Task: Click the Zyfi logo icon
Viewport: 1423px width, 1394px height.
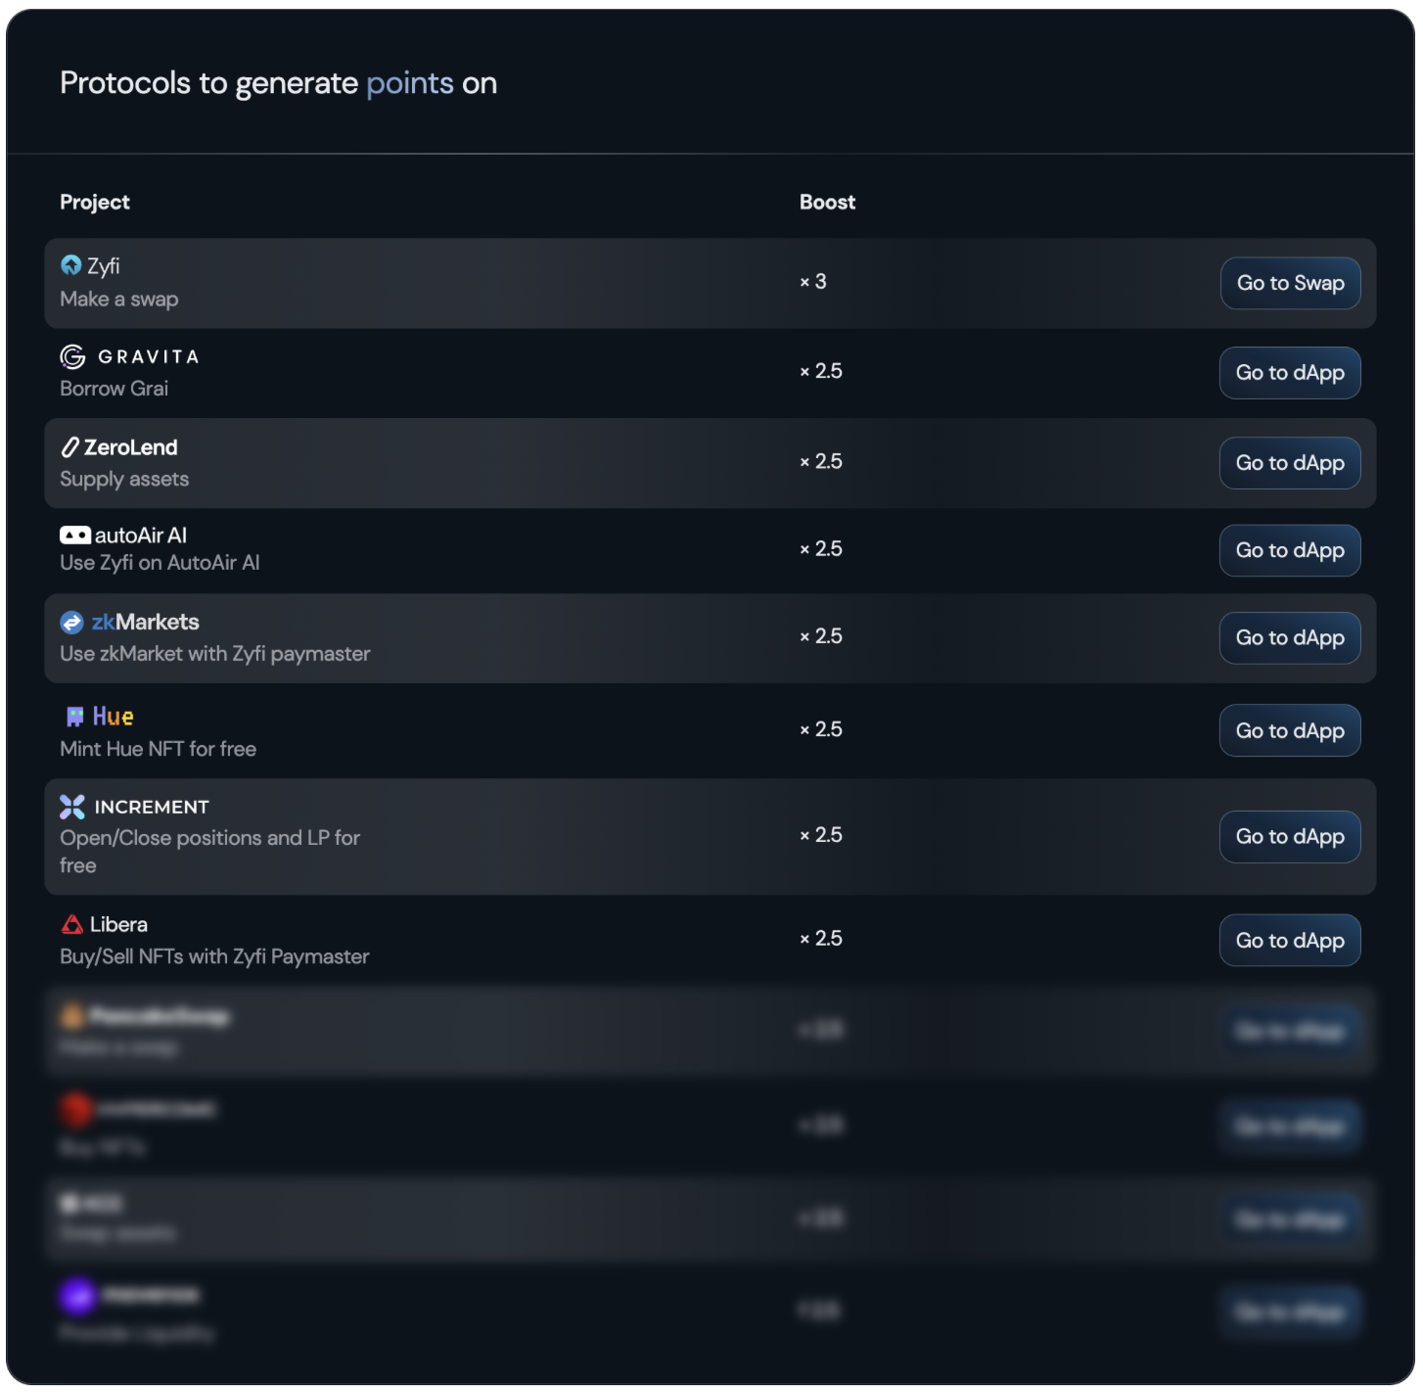Action: (70, 265)
